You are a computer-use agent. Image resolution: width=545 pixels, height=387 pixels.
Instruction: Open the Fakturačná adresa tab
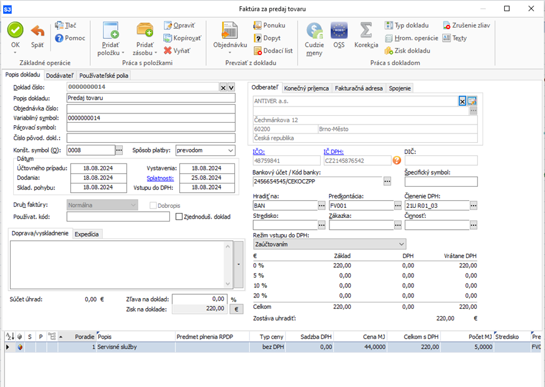(x=358, y=88)
